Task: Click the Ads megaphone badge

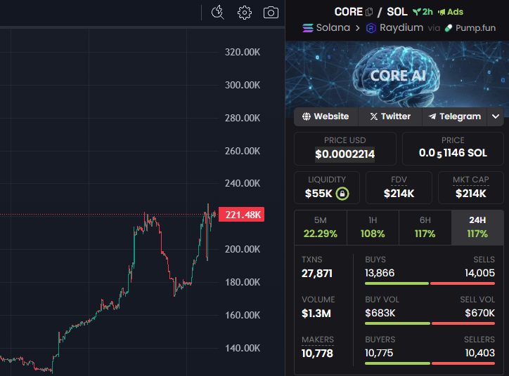Action: pyautogui.click(x=451, y=12)
